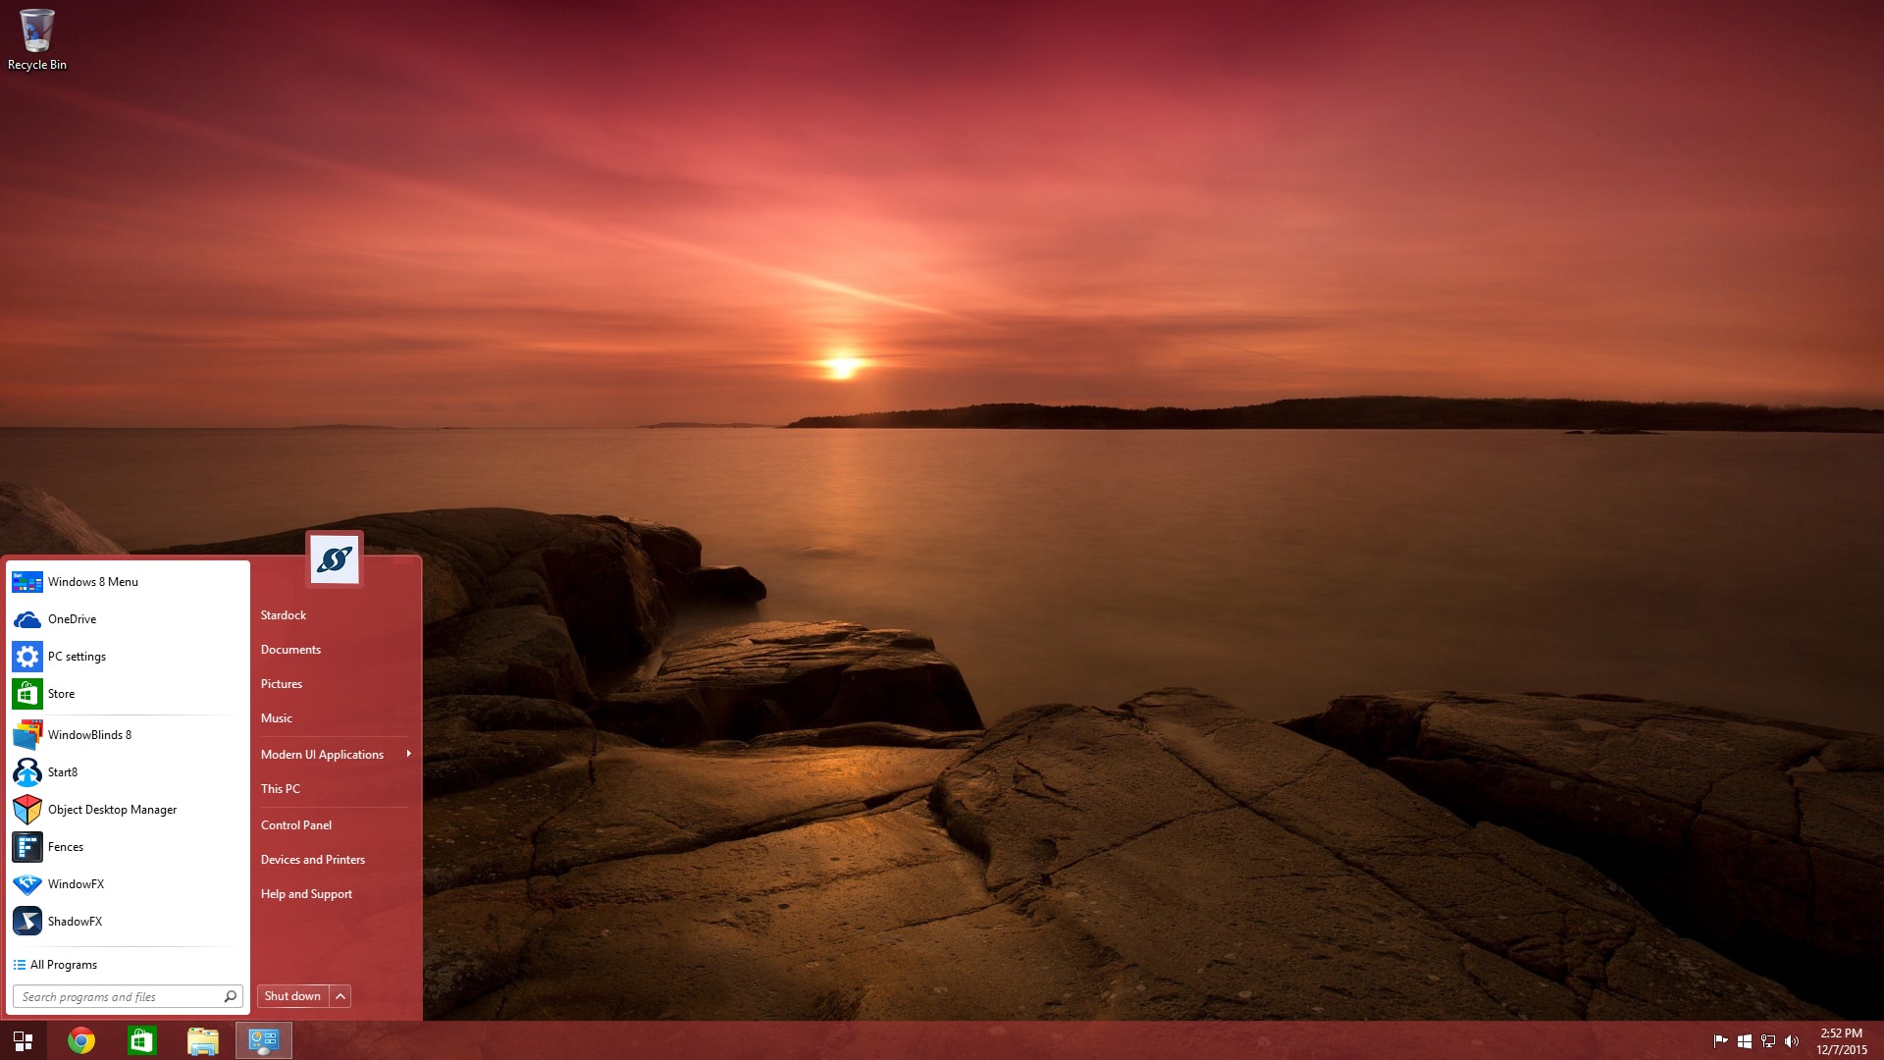
Task: Click the search magnifier icon
Action: [x=231, y=996]
